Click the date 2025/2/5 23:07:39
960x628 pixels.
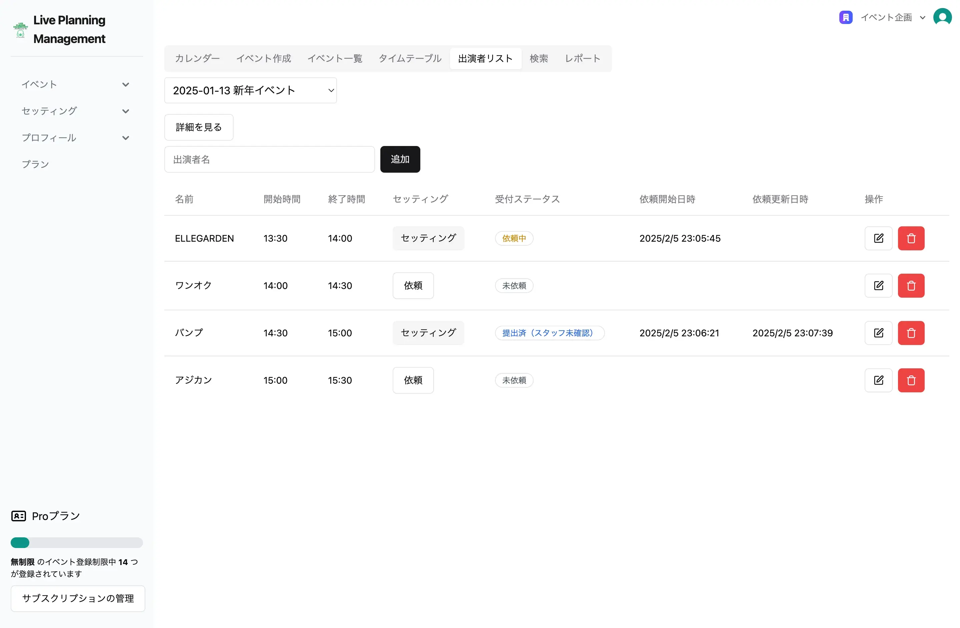pyautogui.click(x=792, y=333)
